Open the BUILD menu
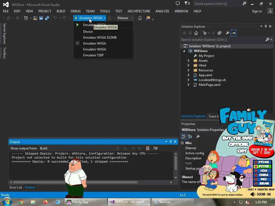Viewport: 275px width, 206px height. [x=61, y=11]
